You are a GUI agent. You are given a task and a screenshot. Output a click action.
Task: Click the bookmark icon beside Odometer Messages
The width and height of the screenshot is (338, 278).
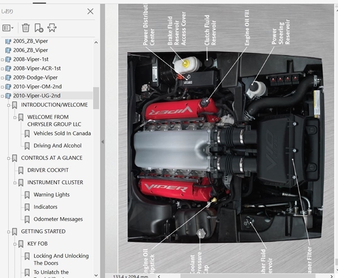(27, 219)
